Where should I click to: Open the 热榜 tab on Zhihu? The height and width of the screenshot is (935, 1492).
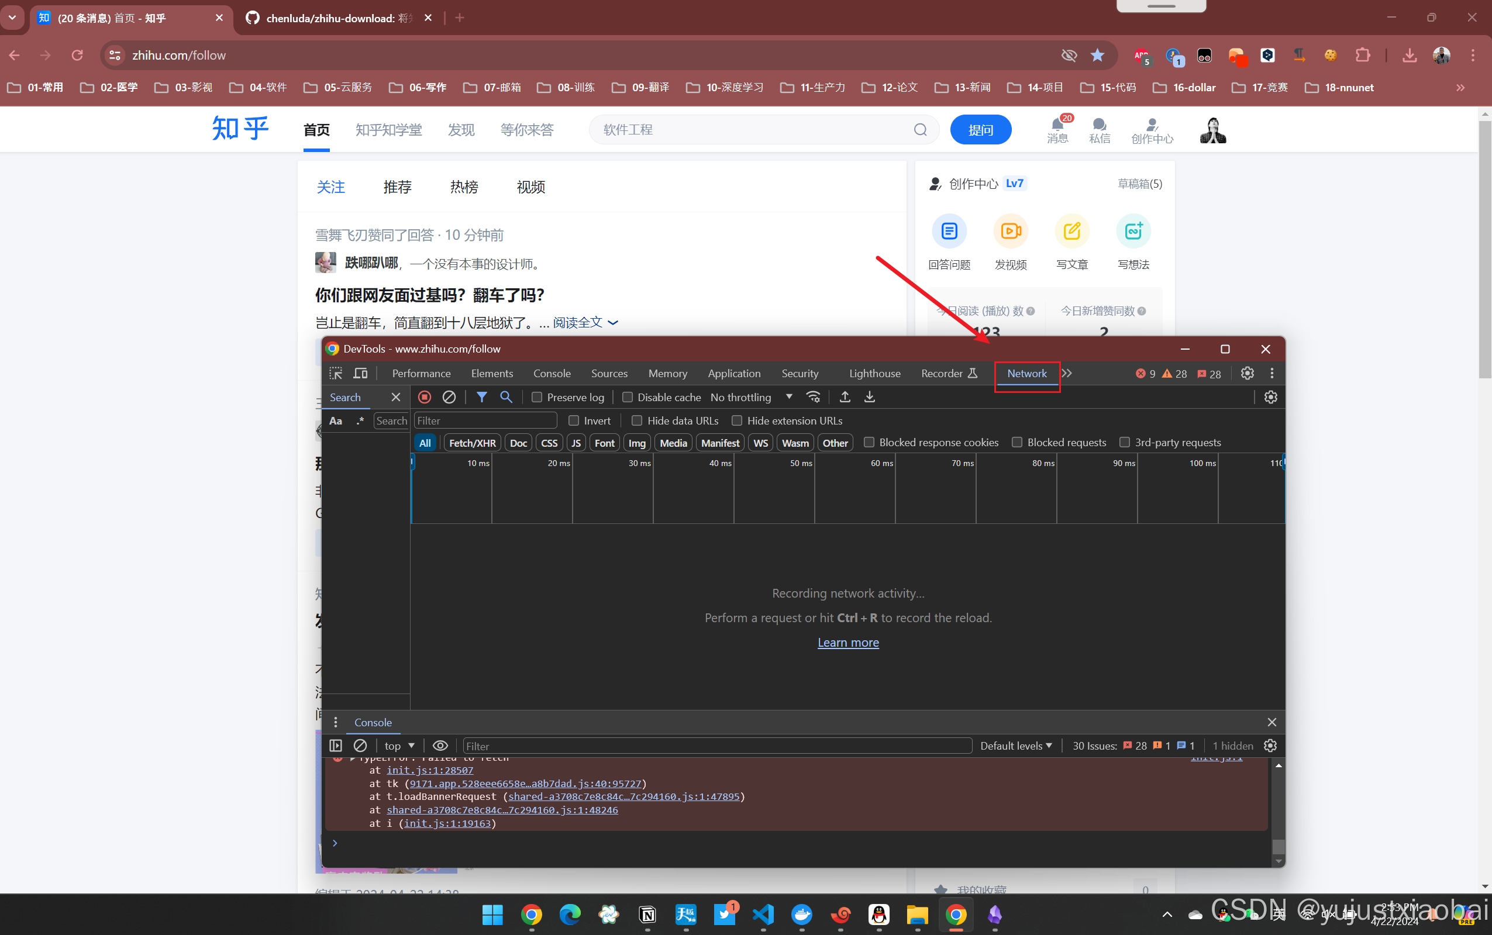click(x=464, y=187)
